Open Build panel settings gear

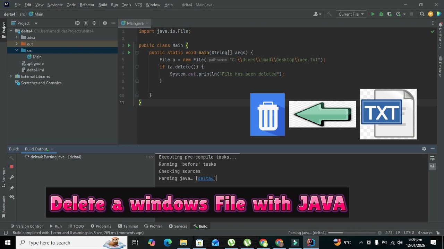click(x=424, y=149)
